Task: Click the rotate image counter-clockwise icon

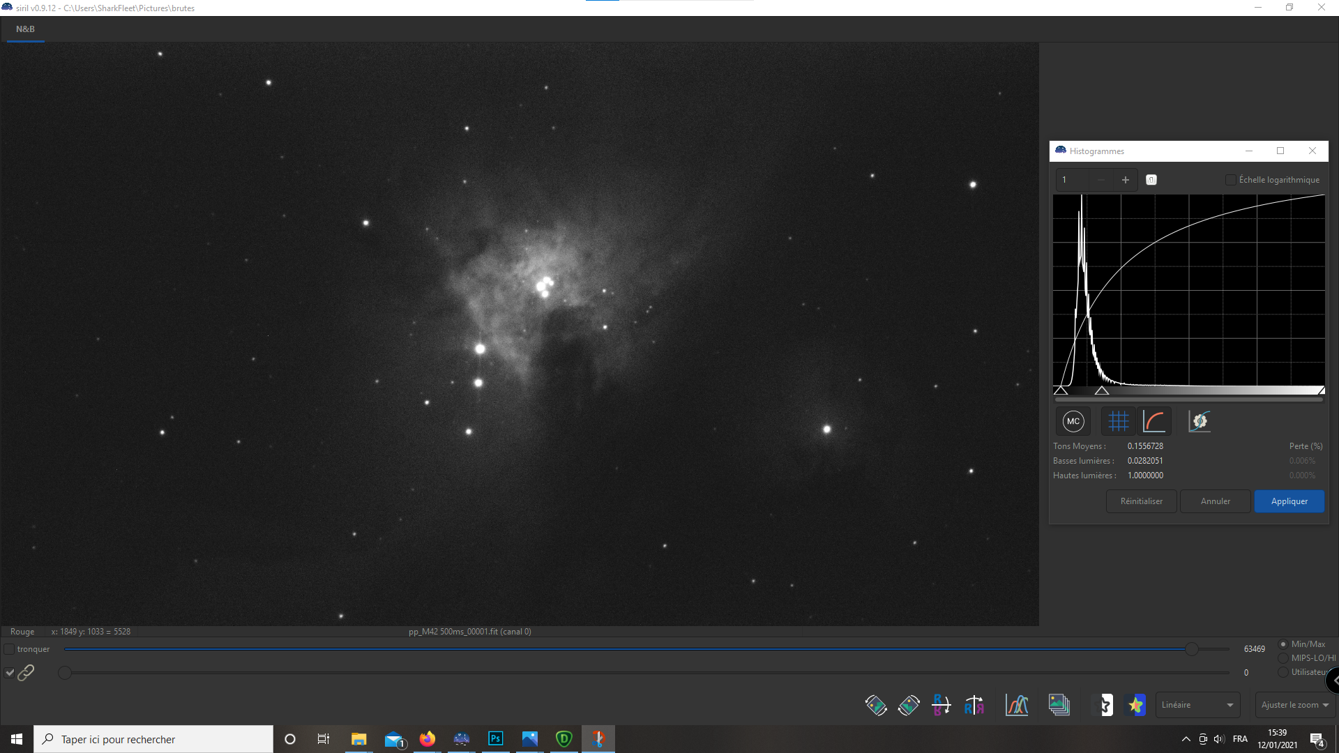Action: tap(875, 705)
